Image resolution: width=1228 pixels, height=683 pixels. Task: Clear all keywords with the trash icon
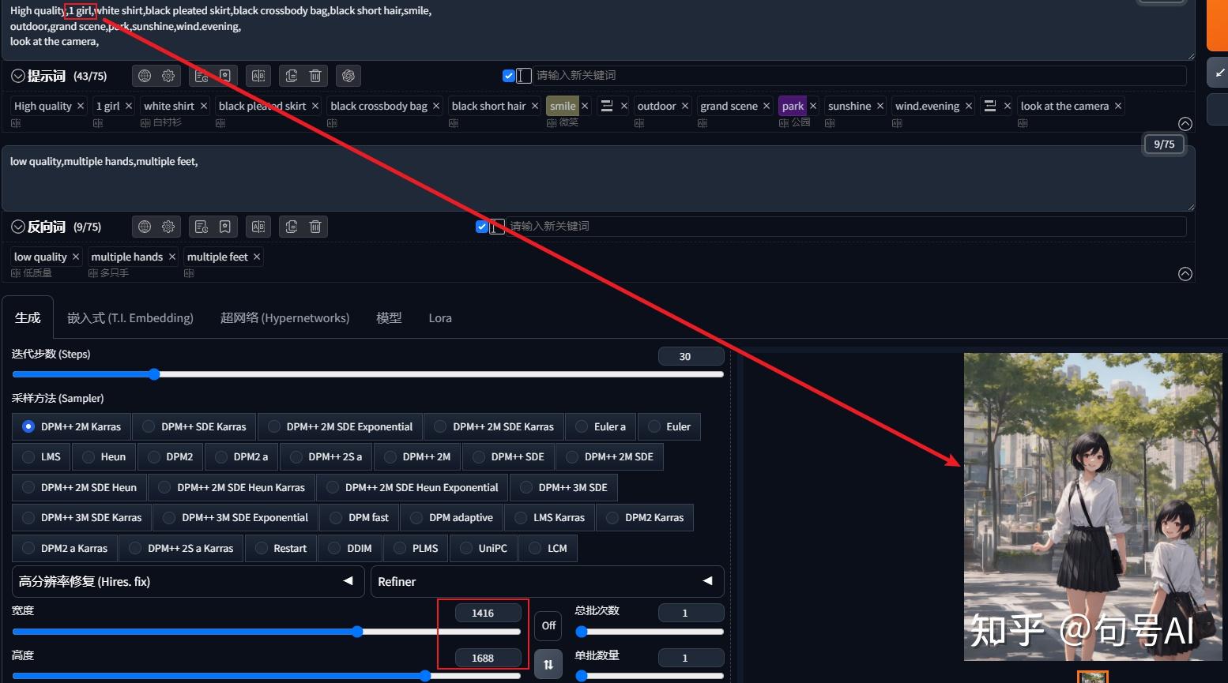pos(315,75)
